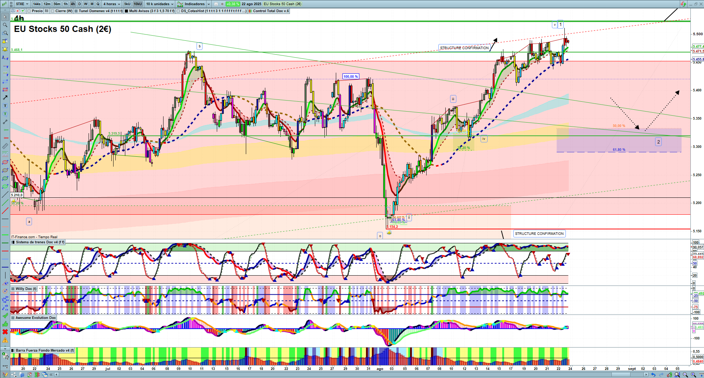Viewport: 704px width, 378px height.
Task: Expand more left-toolbar tools chevron
Action: point(5,348)
